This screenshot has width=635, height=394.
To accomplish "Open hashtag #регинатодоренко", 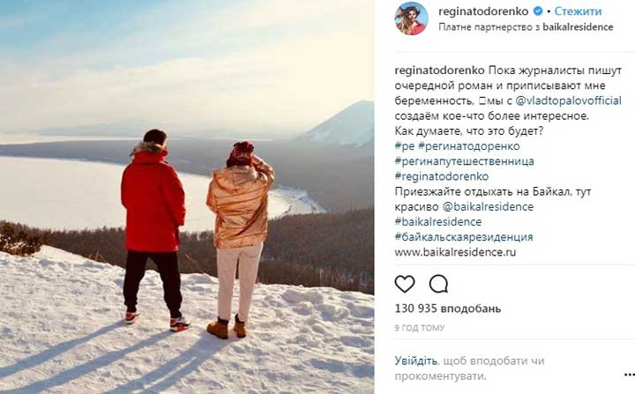I will pos(468,146).
